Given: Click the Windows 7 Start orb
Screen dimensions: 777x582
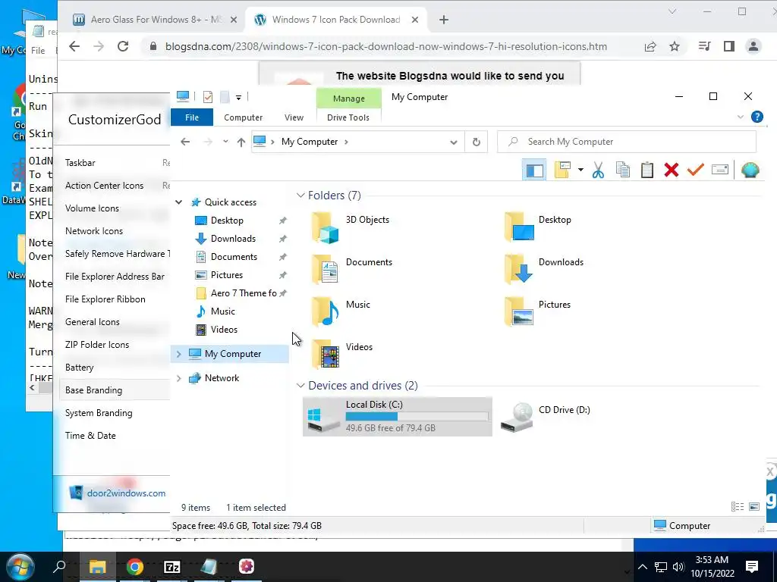Looking at the screenshot, I should click(x=20, y=567).
